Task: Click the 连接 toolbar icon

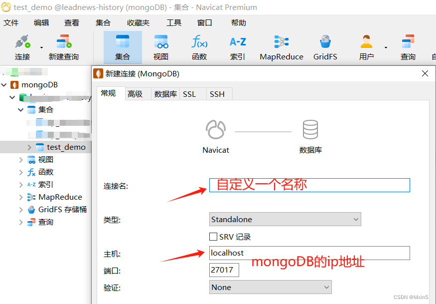Action: [22, 47]
